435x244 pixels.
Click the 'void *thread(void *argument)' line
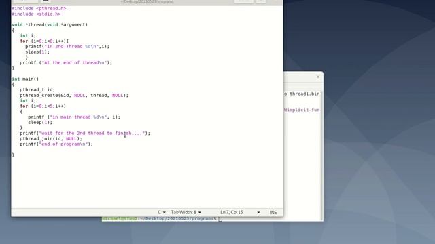(x=50, y=24)
